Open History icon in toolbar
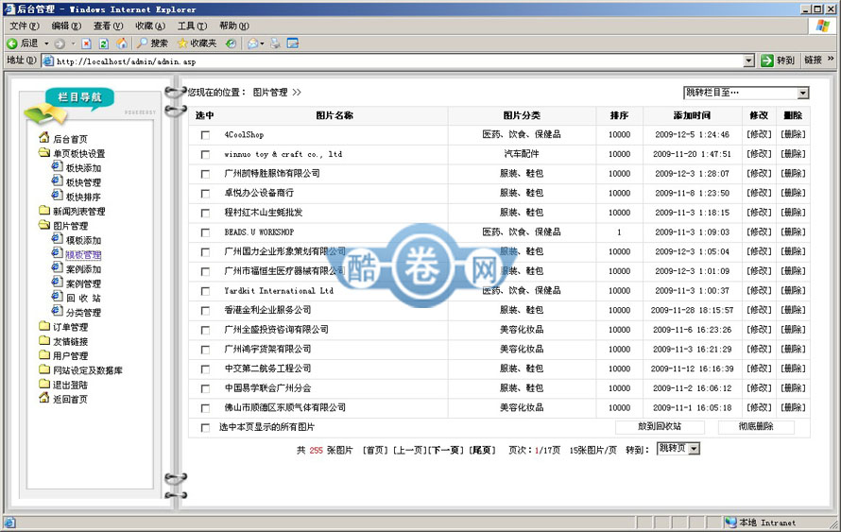 [x=231, y=43]
